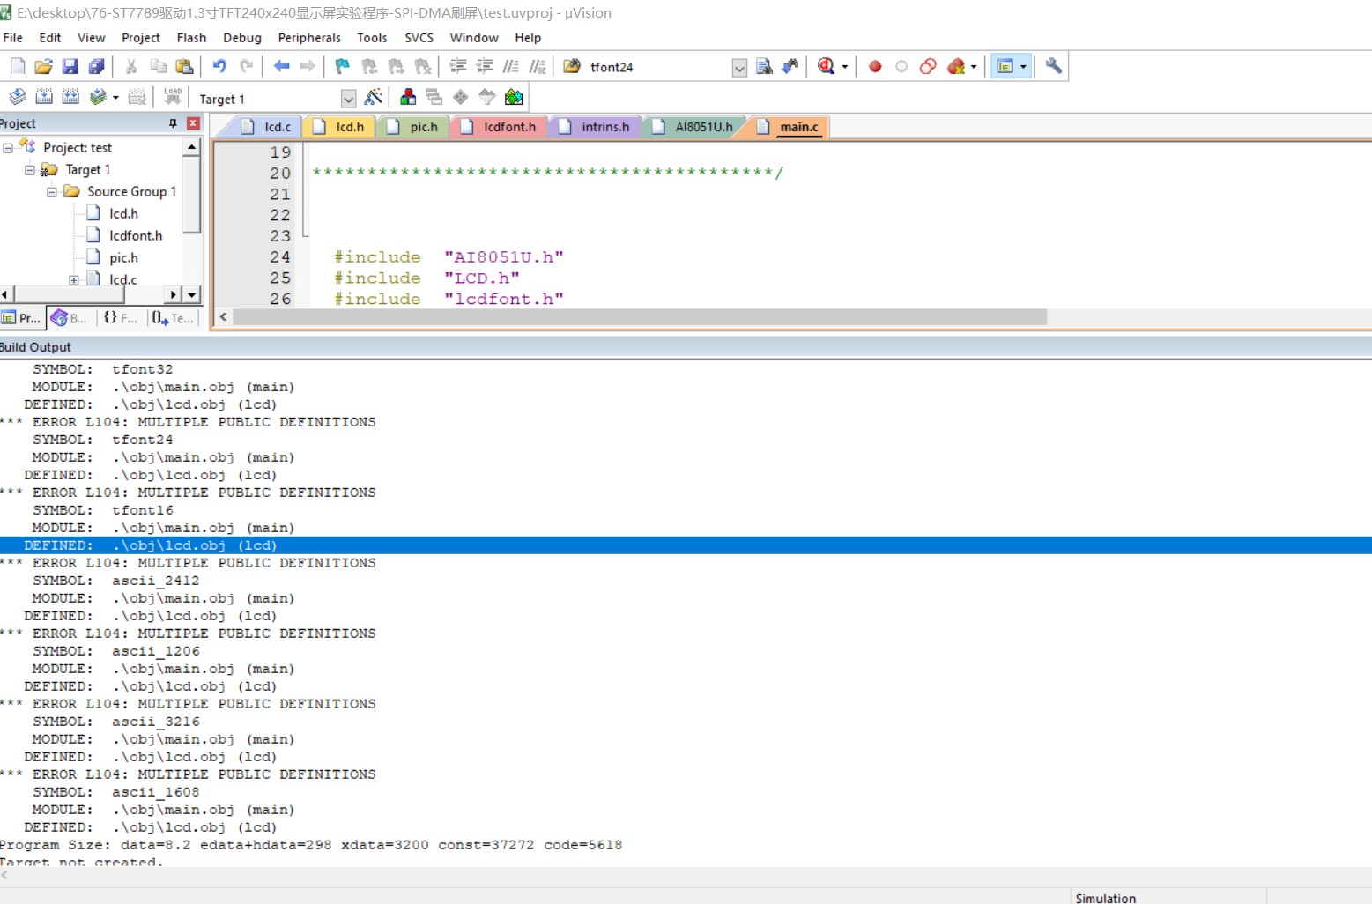Insert a breakpoint with the red dot icon
Screen dimensions: 1372x904
coord(875,66)
